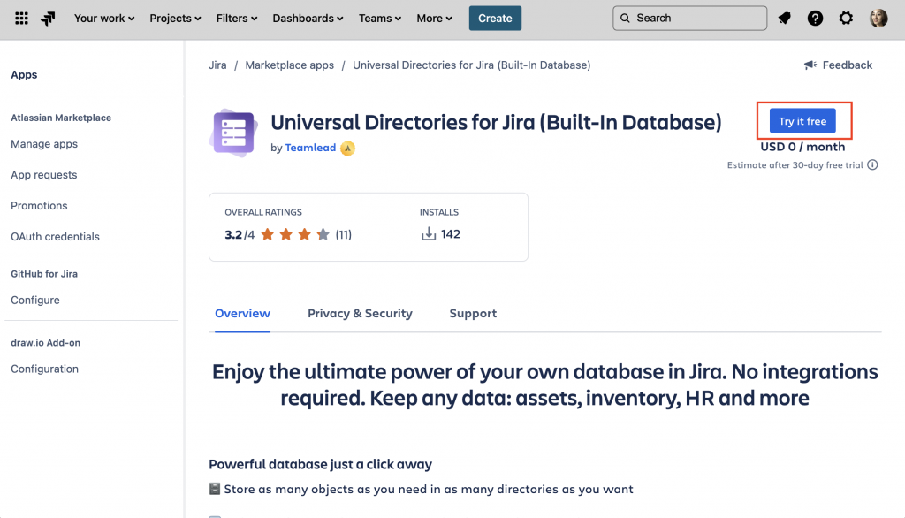Open the Dashboards dropdown
The image size is (905, 518).
(308, 19)
